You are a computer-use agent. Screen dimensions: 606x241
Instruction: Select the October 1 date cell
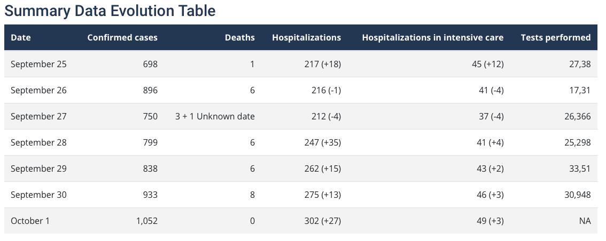click(30, 221)
